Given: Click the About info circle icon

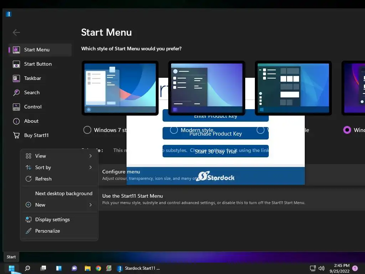Looking at the screenshot, I should (x=16, y=121).
